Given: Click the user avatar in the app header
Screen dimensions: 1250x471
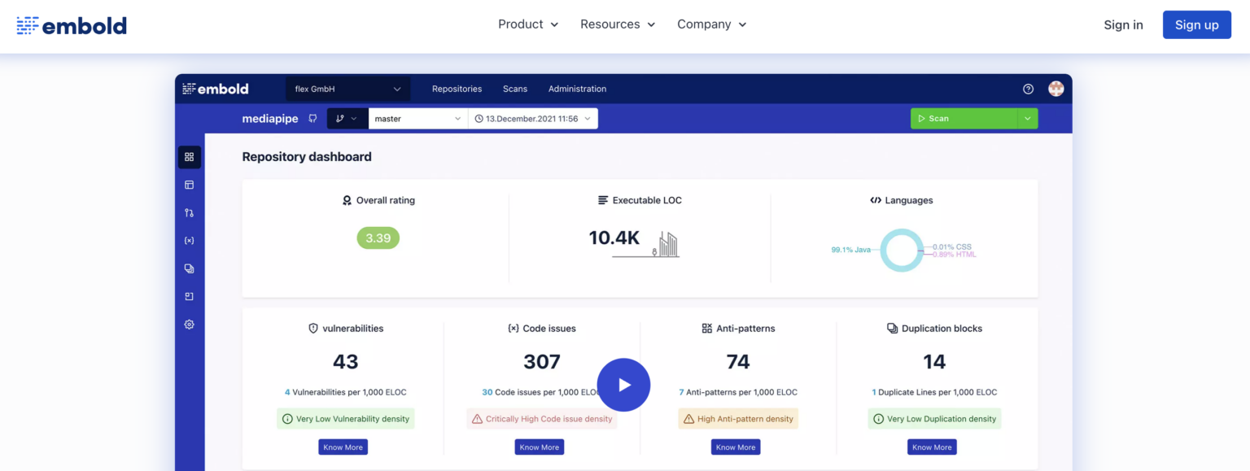Looking at the screenshot, I should (1056, 89).
